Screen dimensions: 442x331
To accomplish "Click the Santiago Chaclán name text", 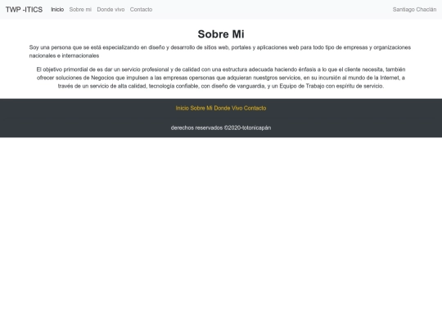I will click(x=414, y=10).
